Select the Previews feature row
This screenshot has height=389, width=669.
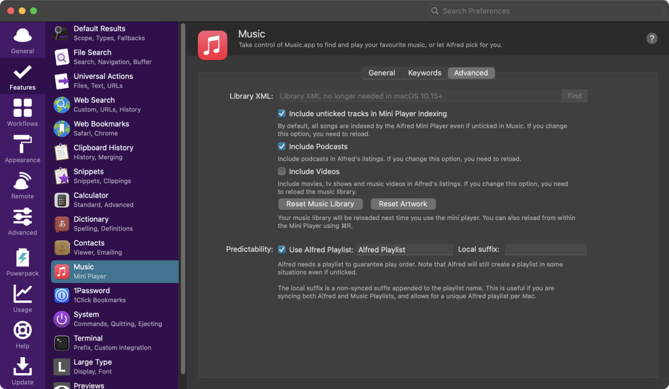(115, 384)
